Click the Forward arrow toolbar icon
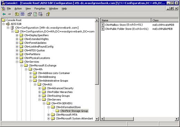This screenshot has width=180, height=127. coord(9,14)
